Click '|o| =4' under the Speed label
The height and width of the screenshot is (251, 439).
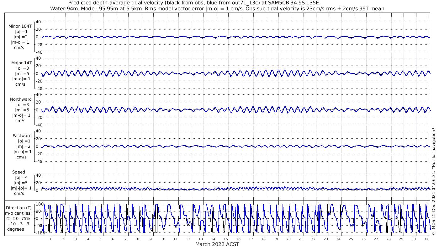(x=22, y=178)
